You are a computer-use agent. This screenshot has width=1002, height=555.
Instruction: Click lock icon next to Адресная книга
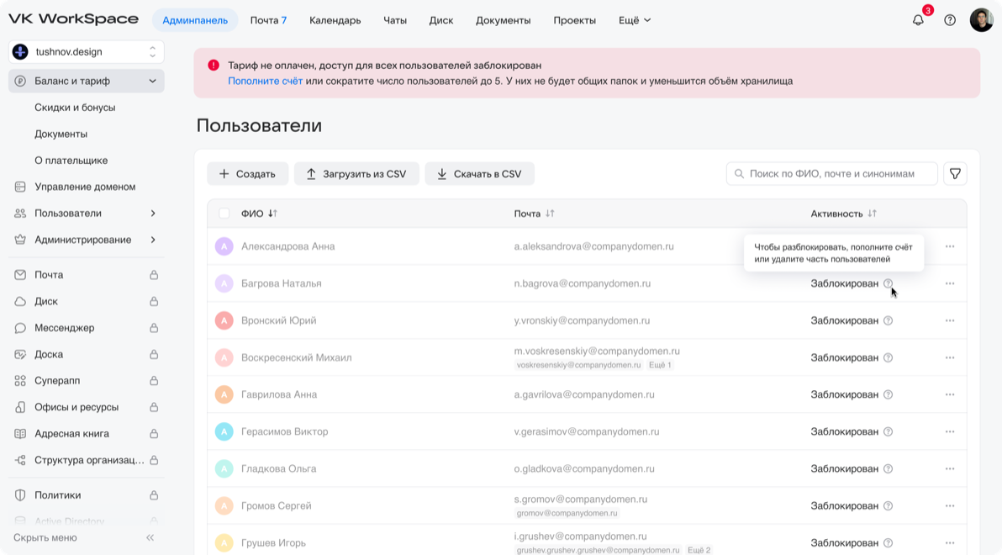[154, 434]
